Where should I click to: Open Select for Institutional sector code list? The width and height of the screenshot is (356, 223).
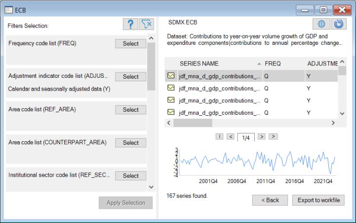130,176
